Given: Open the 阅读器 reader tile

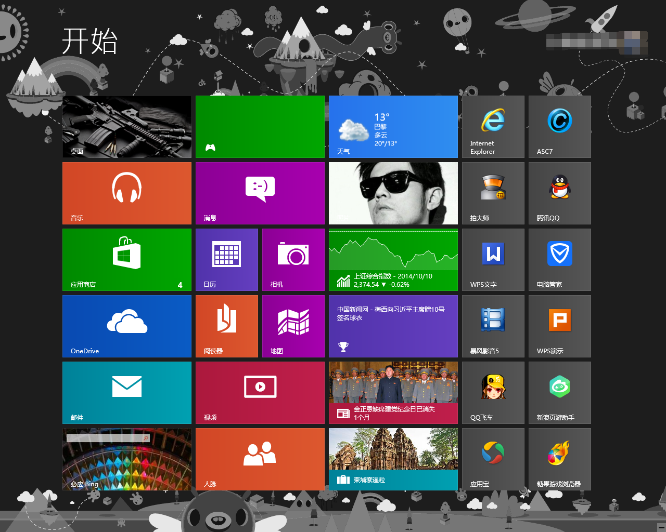Looking at the screenshot, I should point(227,326).
